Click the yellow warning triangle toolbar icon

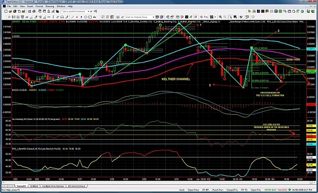coord(49,11)
